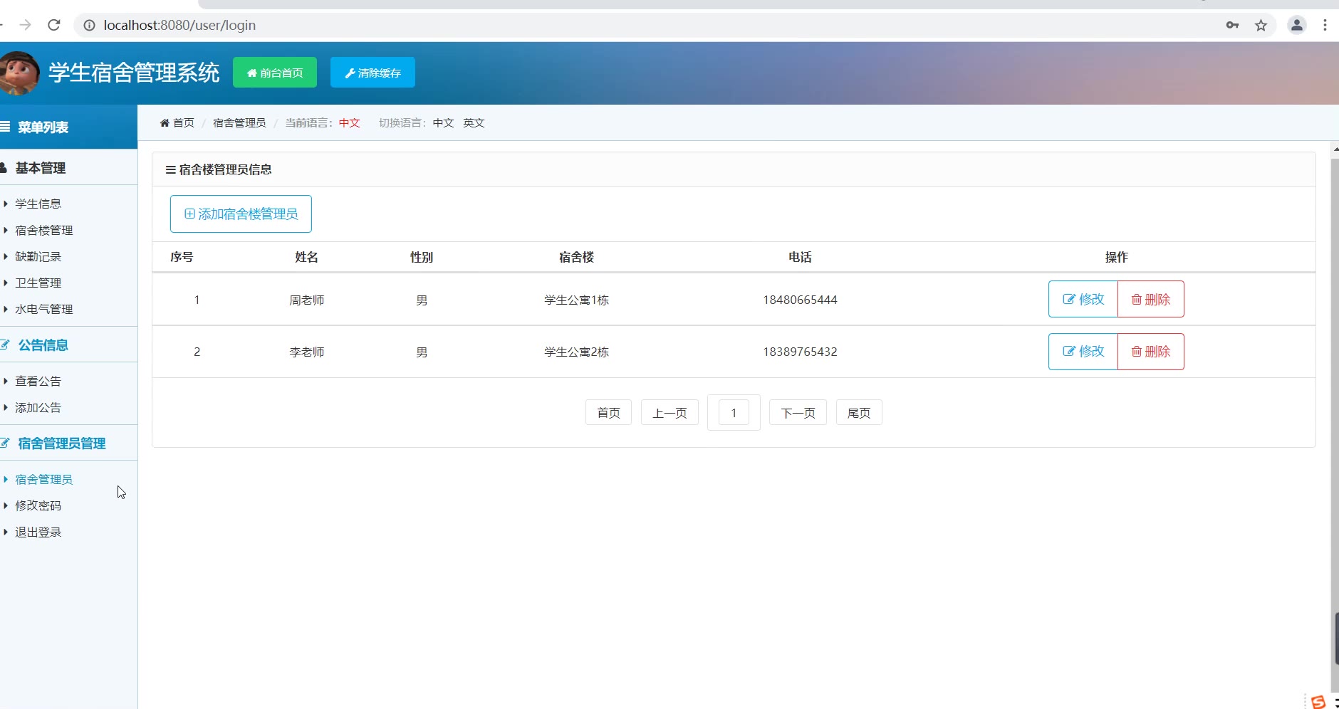The image size is (1339, 709).
Task: Click the 学生公寓2栋 cell
Action: coord(576,352)
